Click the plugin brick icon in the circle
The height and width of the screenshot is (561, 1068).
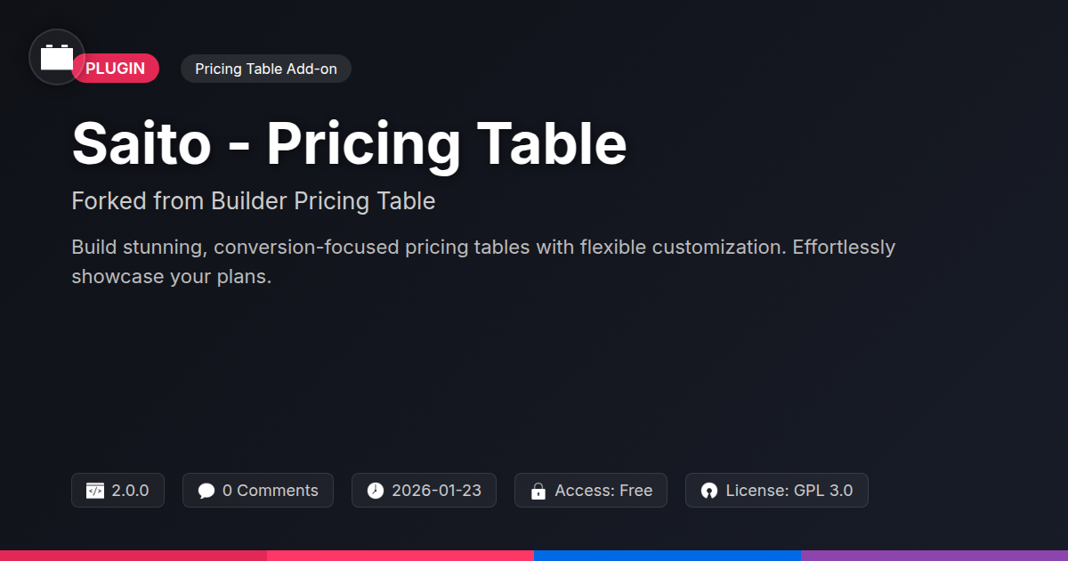[57, 57]
